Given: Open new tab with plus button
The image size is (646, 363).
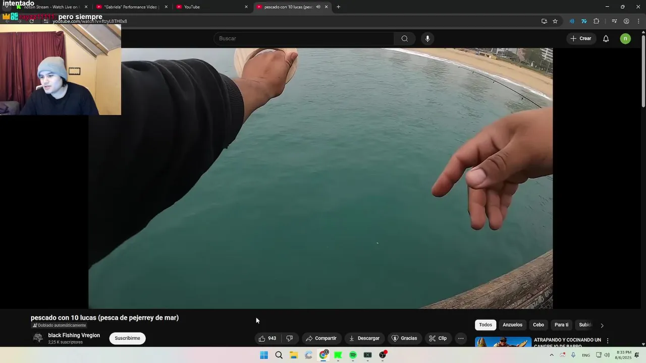Looking at the screenshot, I should (x=338, y=7).
